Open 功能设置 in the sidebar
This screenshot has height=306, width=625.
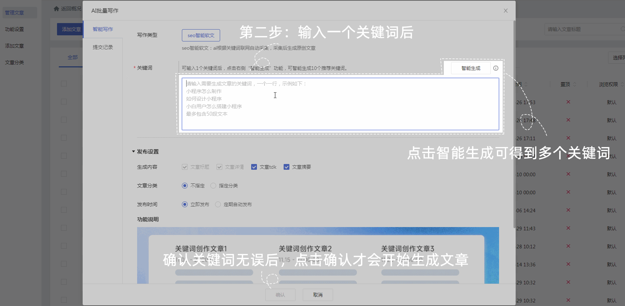click(x=14, y=29)
